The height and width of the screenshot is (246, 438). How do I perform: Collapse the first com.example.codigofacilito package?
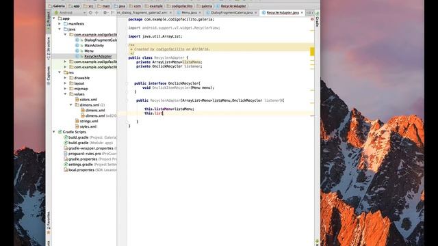(65, 35)
